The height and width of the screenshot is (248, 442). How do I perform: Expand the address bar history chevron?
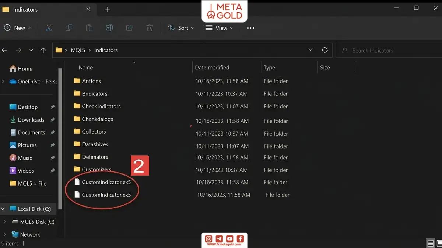click(x=311, y=50)
